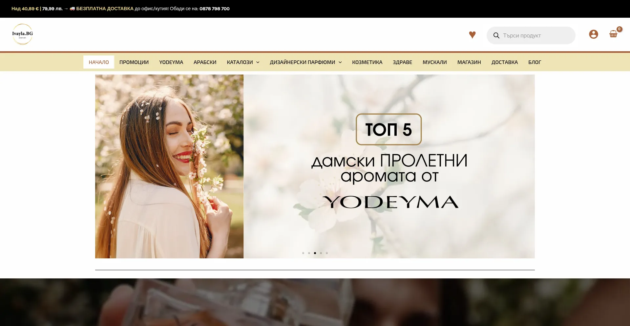Expand the КАТАЛОЗИ dropdown menu
The width and height of the screenshot is (630, 326).
[x=243, y=62]
